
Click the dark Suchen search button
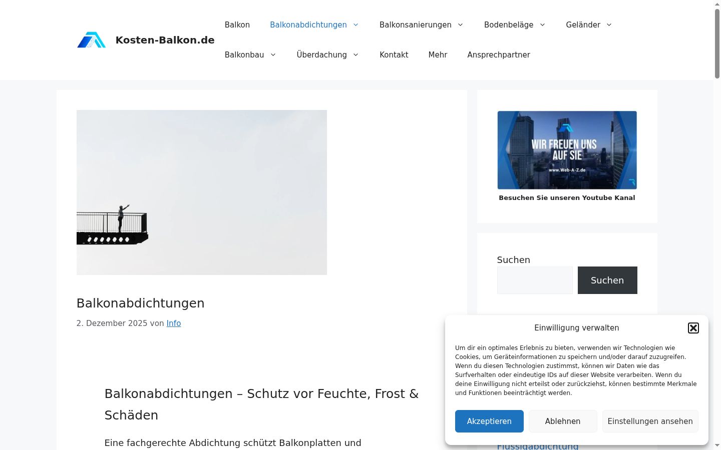607,280
